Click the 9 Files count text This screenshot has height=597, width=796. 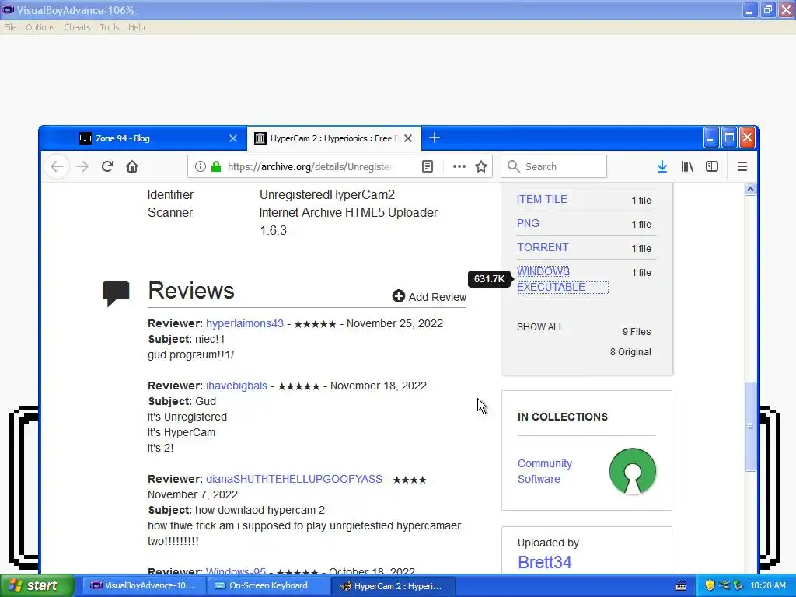(637, 332)
